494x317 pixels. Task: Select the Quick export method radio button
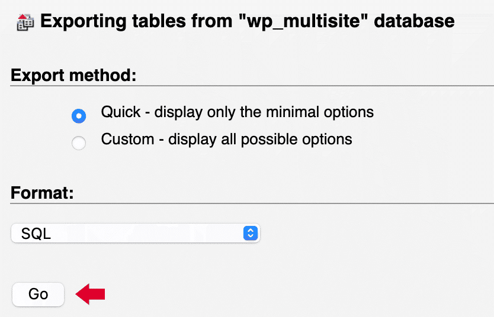[x=78, y=115]
